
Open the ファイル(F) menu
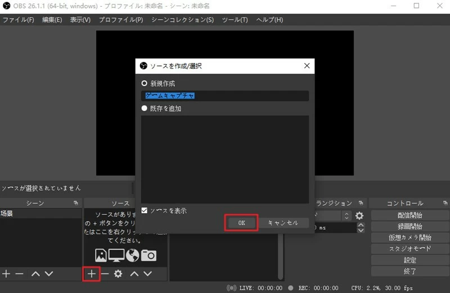(x=19, y=20)
